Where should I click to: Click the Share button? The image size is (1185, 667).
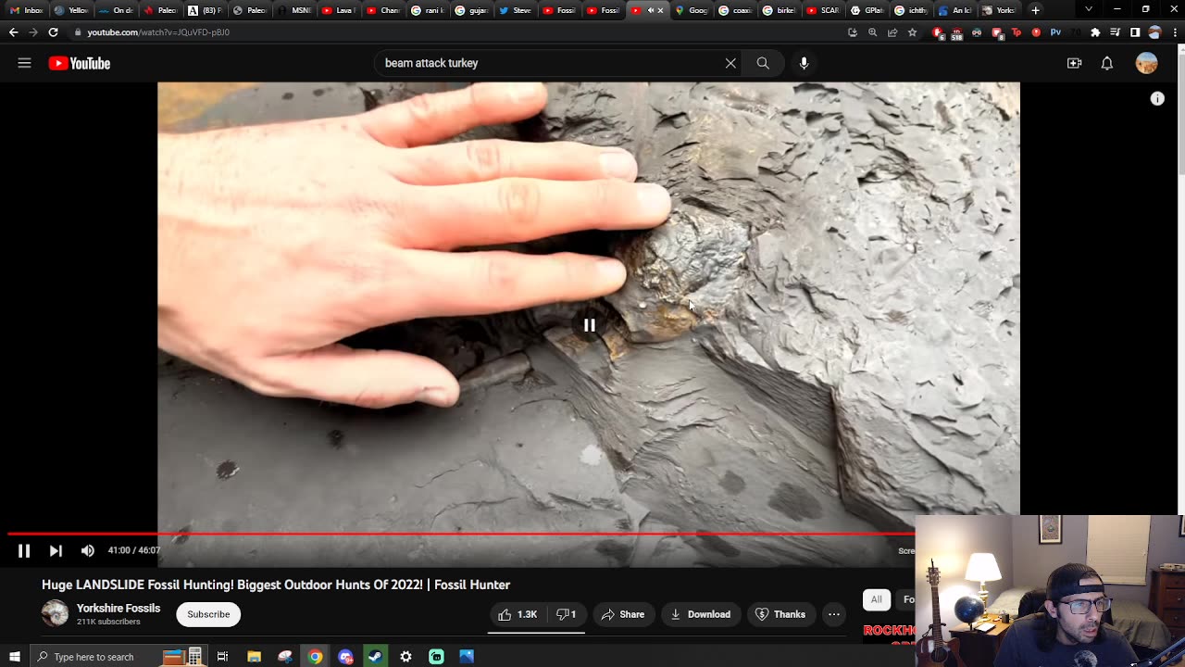[622, 614]
